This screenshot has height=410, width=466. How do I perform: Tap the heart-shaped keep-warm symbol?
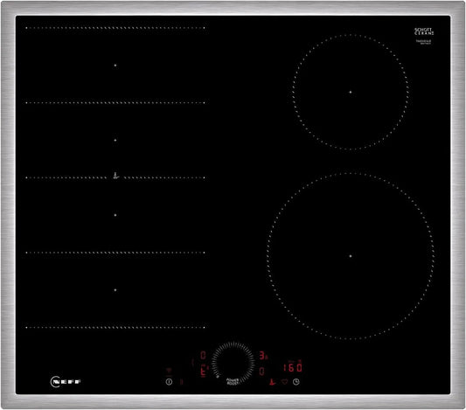click(284, 382)
